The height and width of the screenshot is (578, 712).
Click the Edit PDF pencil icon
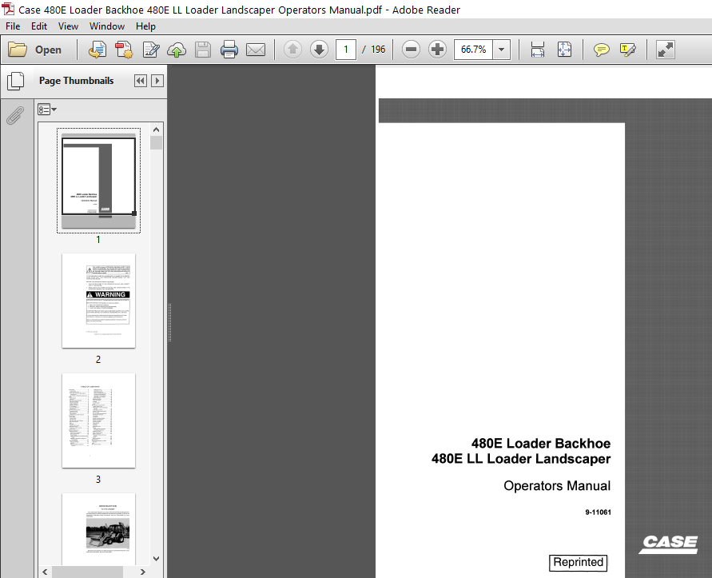(150, 50)
